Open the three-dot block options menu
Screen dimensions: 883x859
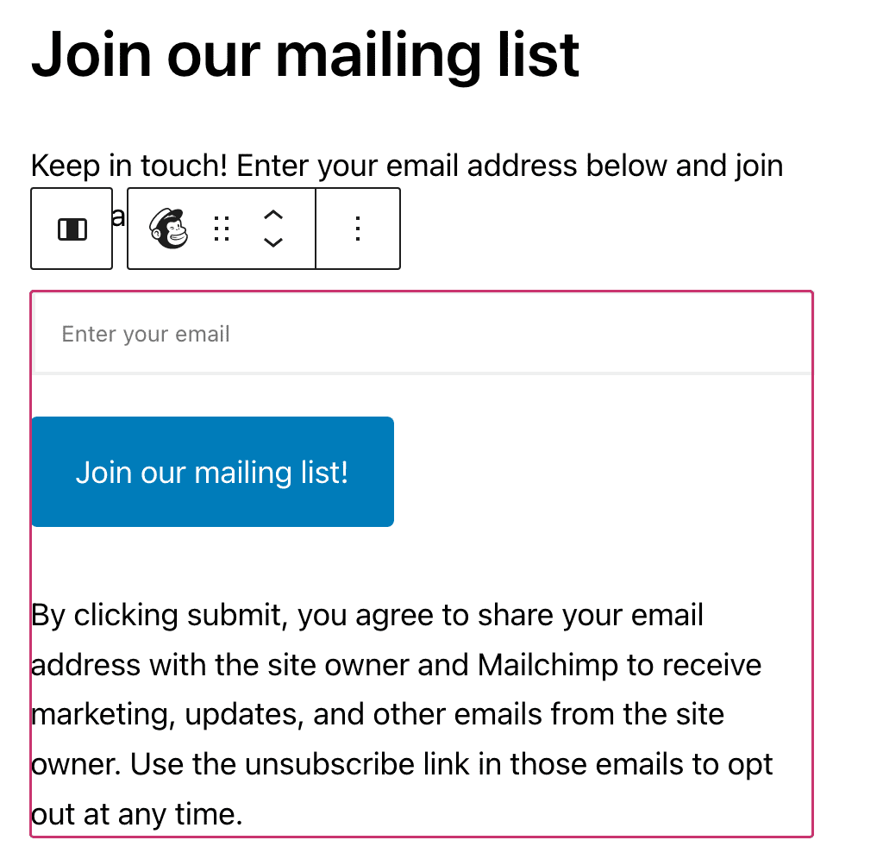tap(358, 229)
